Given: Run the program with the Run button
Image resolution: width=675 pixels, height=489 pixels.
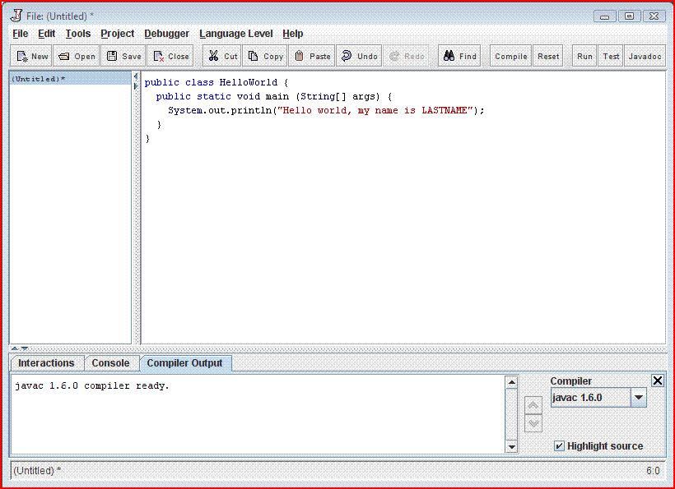Looking at the screenshot, I should [x=584, y=56].
